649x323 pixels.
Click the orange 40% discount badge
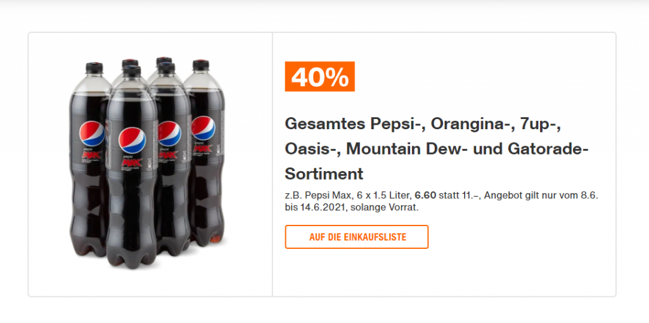point(319,77)
